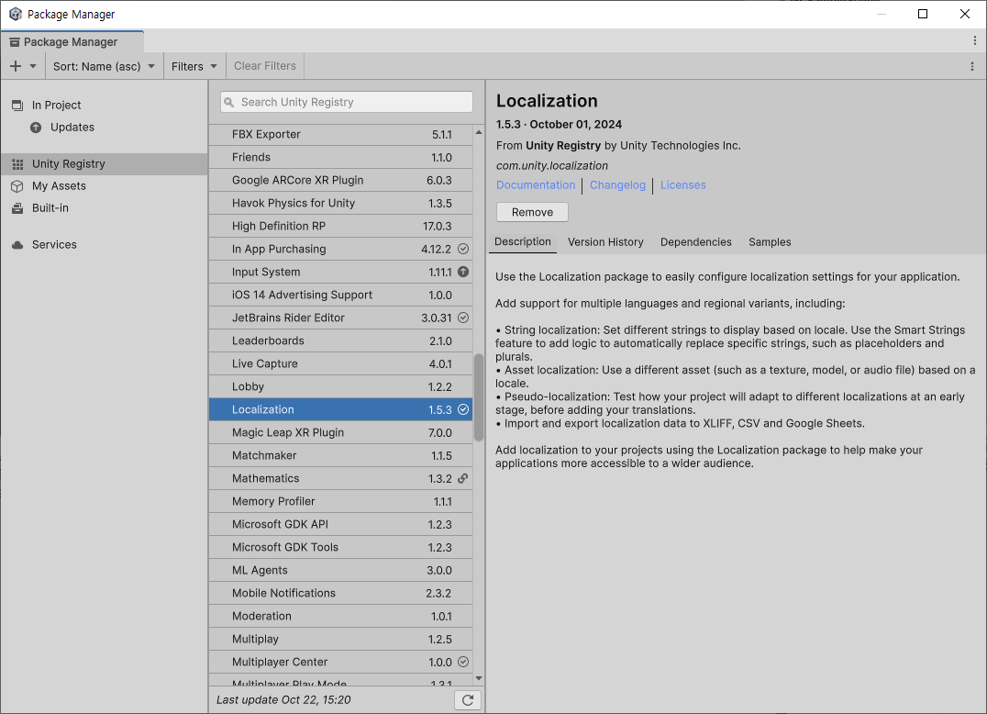The image size is (987, 714).
Task: Open the Licenses link
Action: pos(683,185)
